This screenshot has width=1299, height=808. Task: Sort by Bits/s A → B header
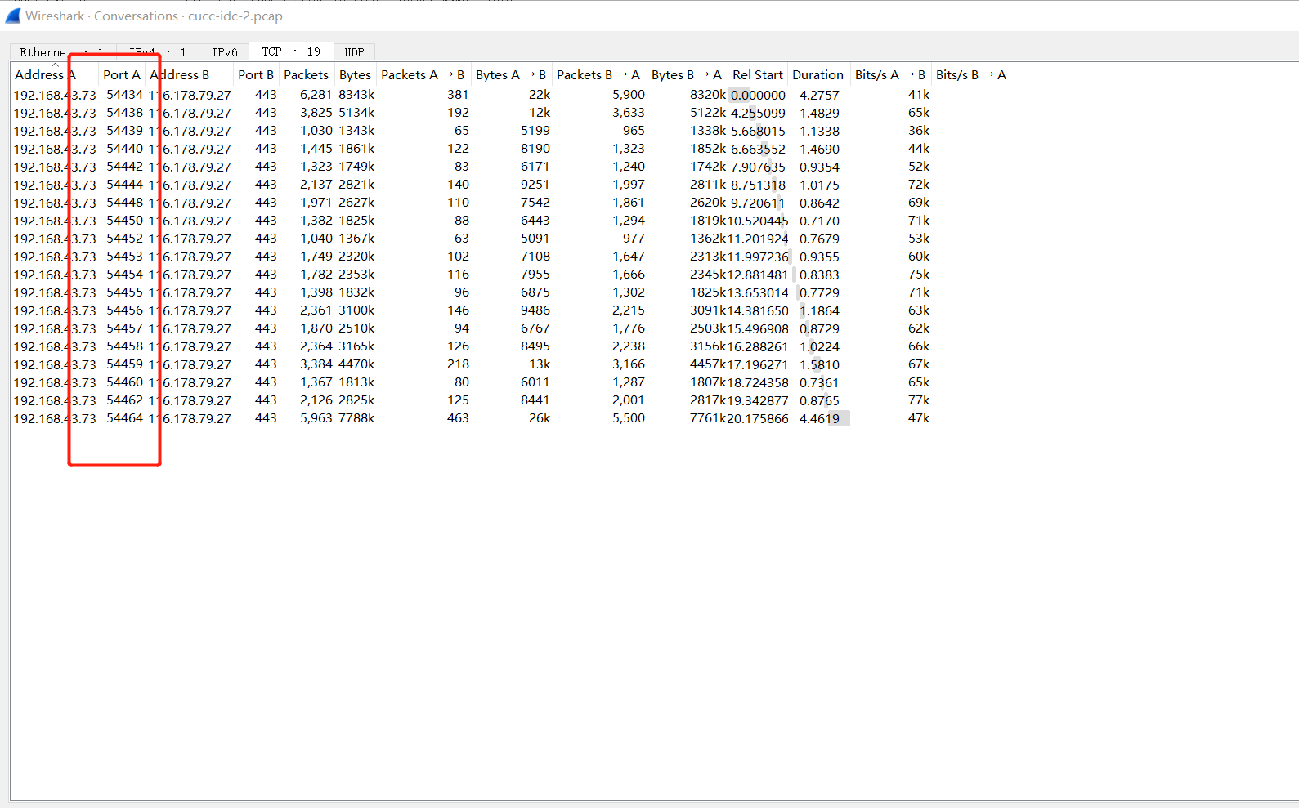(889, 74)
